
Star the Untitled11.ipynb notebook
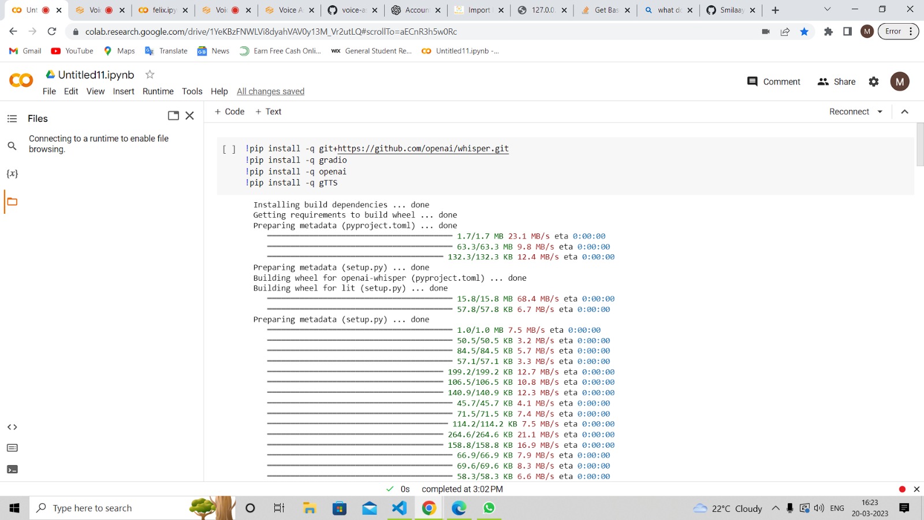click(x=150, y=75)
